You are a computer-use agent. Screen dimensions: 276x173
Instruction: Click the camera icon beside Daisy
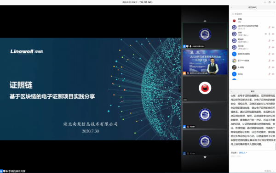tap(273, 74)
